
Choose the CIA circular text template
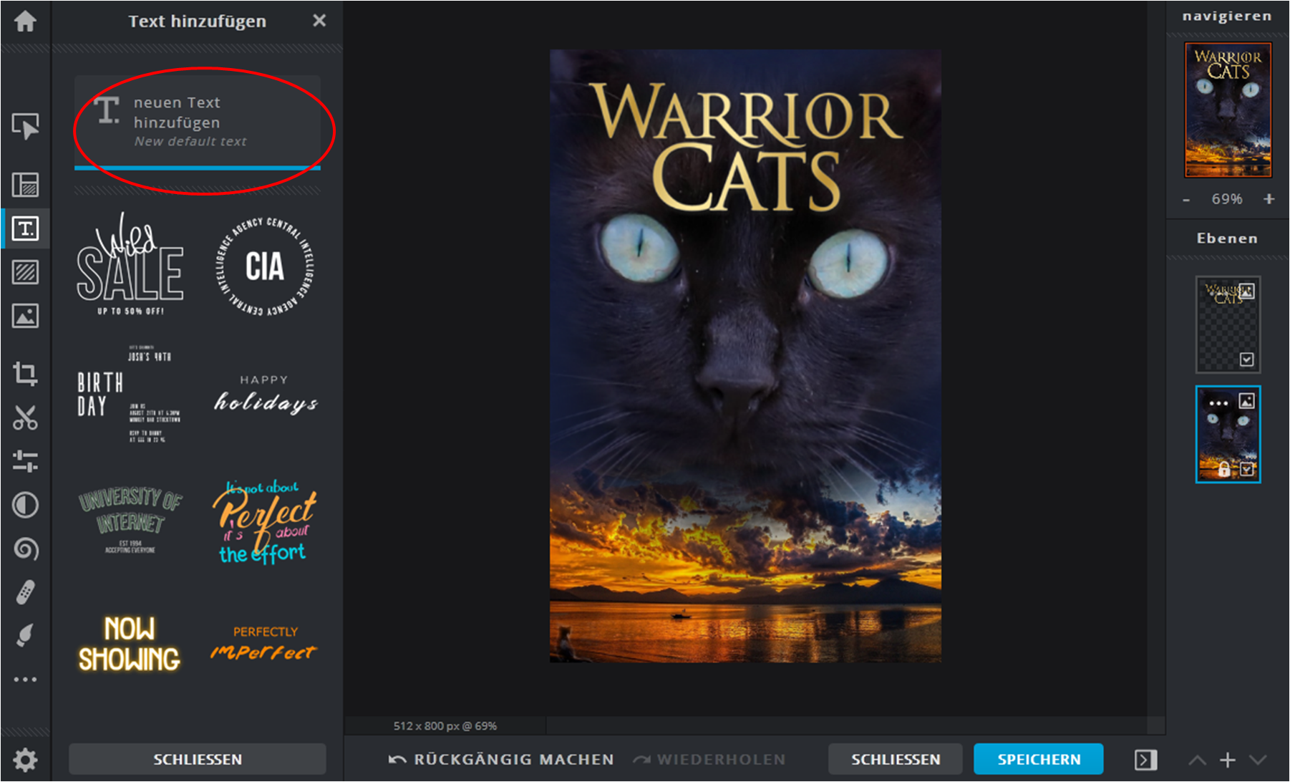pyautogui.click(x=265, y=266)
